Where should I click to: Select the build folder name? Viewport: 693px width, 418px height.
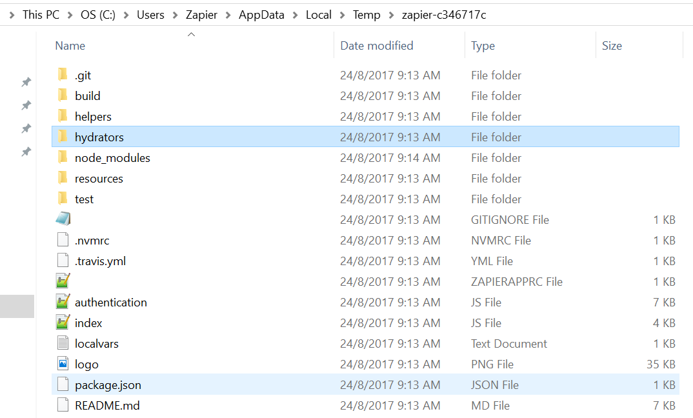88,96
